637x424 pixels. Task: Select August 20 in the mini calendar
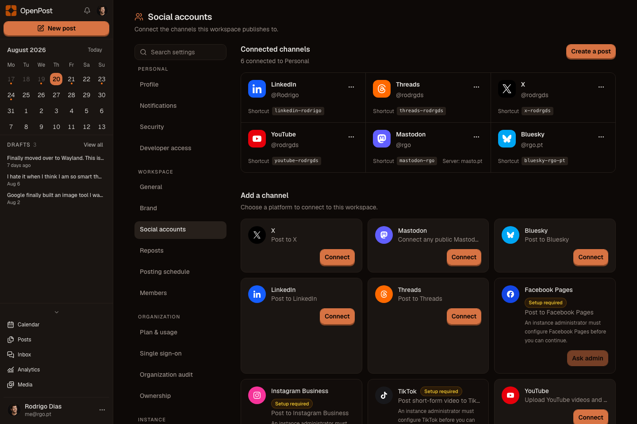(x=56, y=79)
